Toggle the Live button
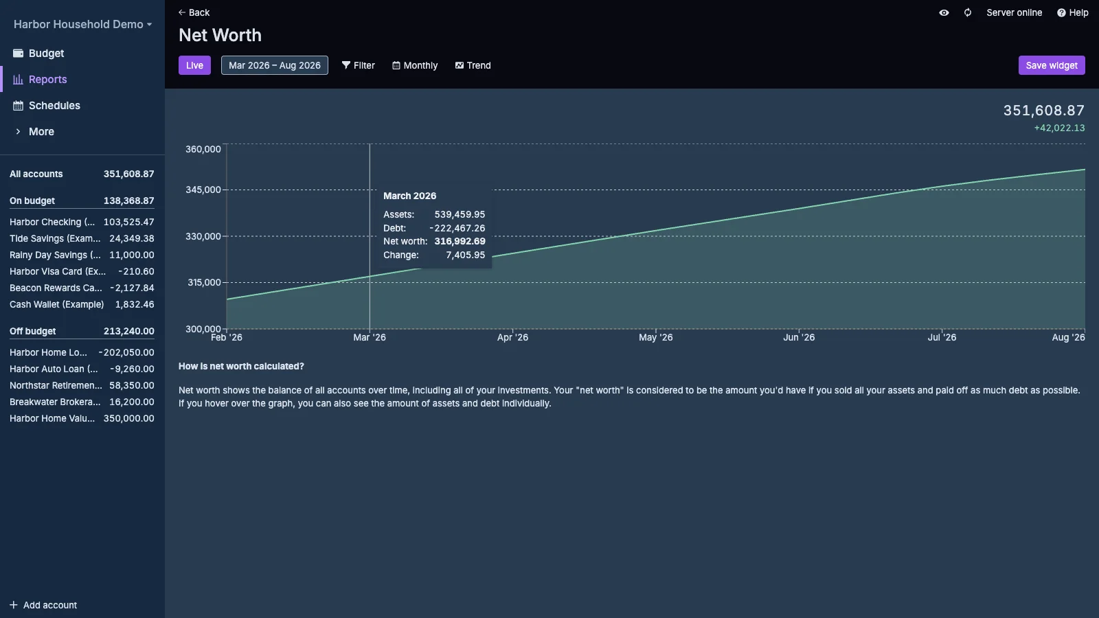1099x618 pixels. (194, 65)
